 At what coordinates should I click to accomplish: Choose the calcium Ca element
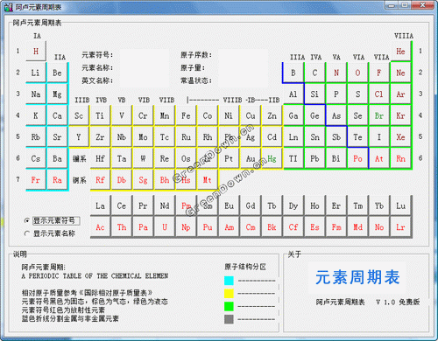(x=57, y=115)
